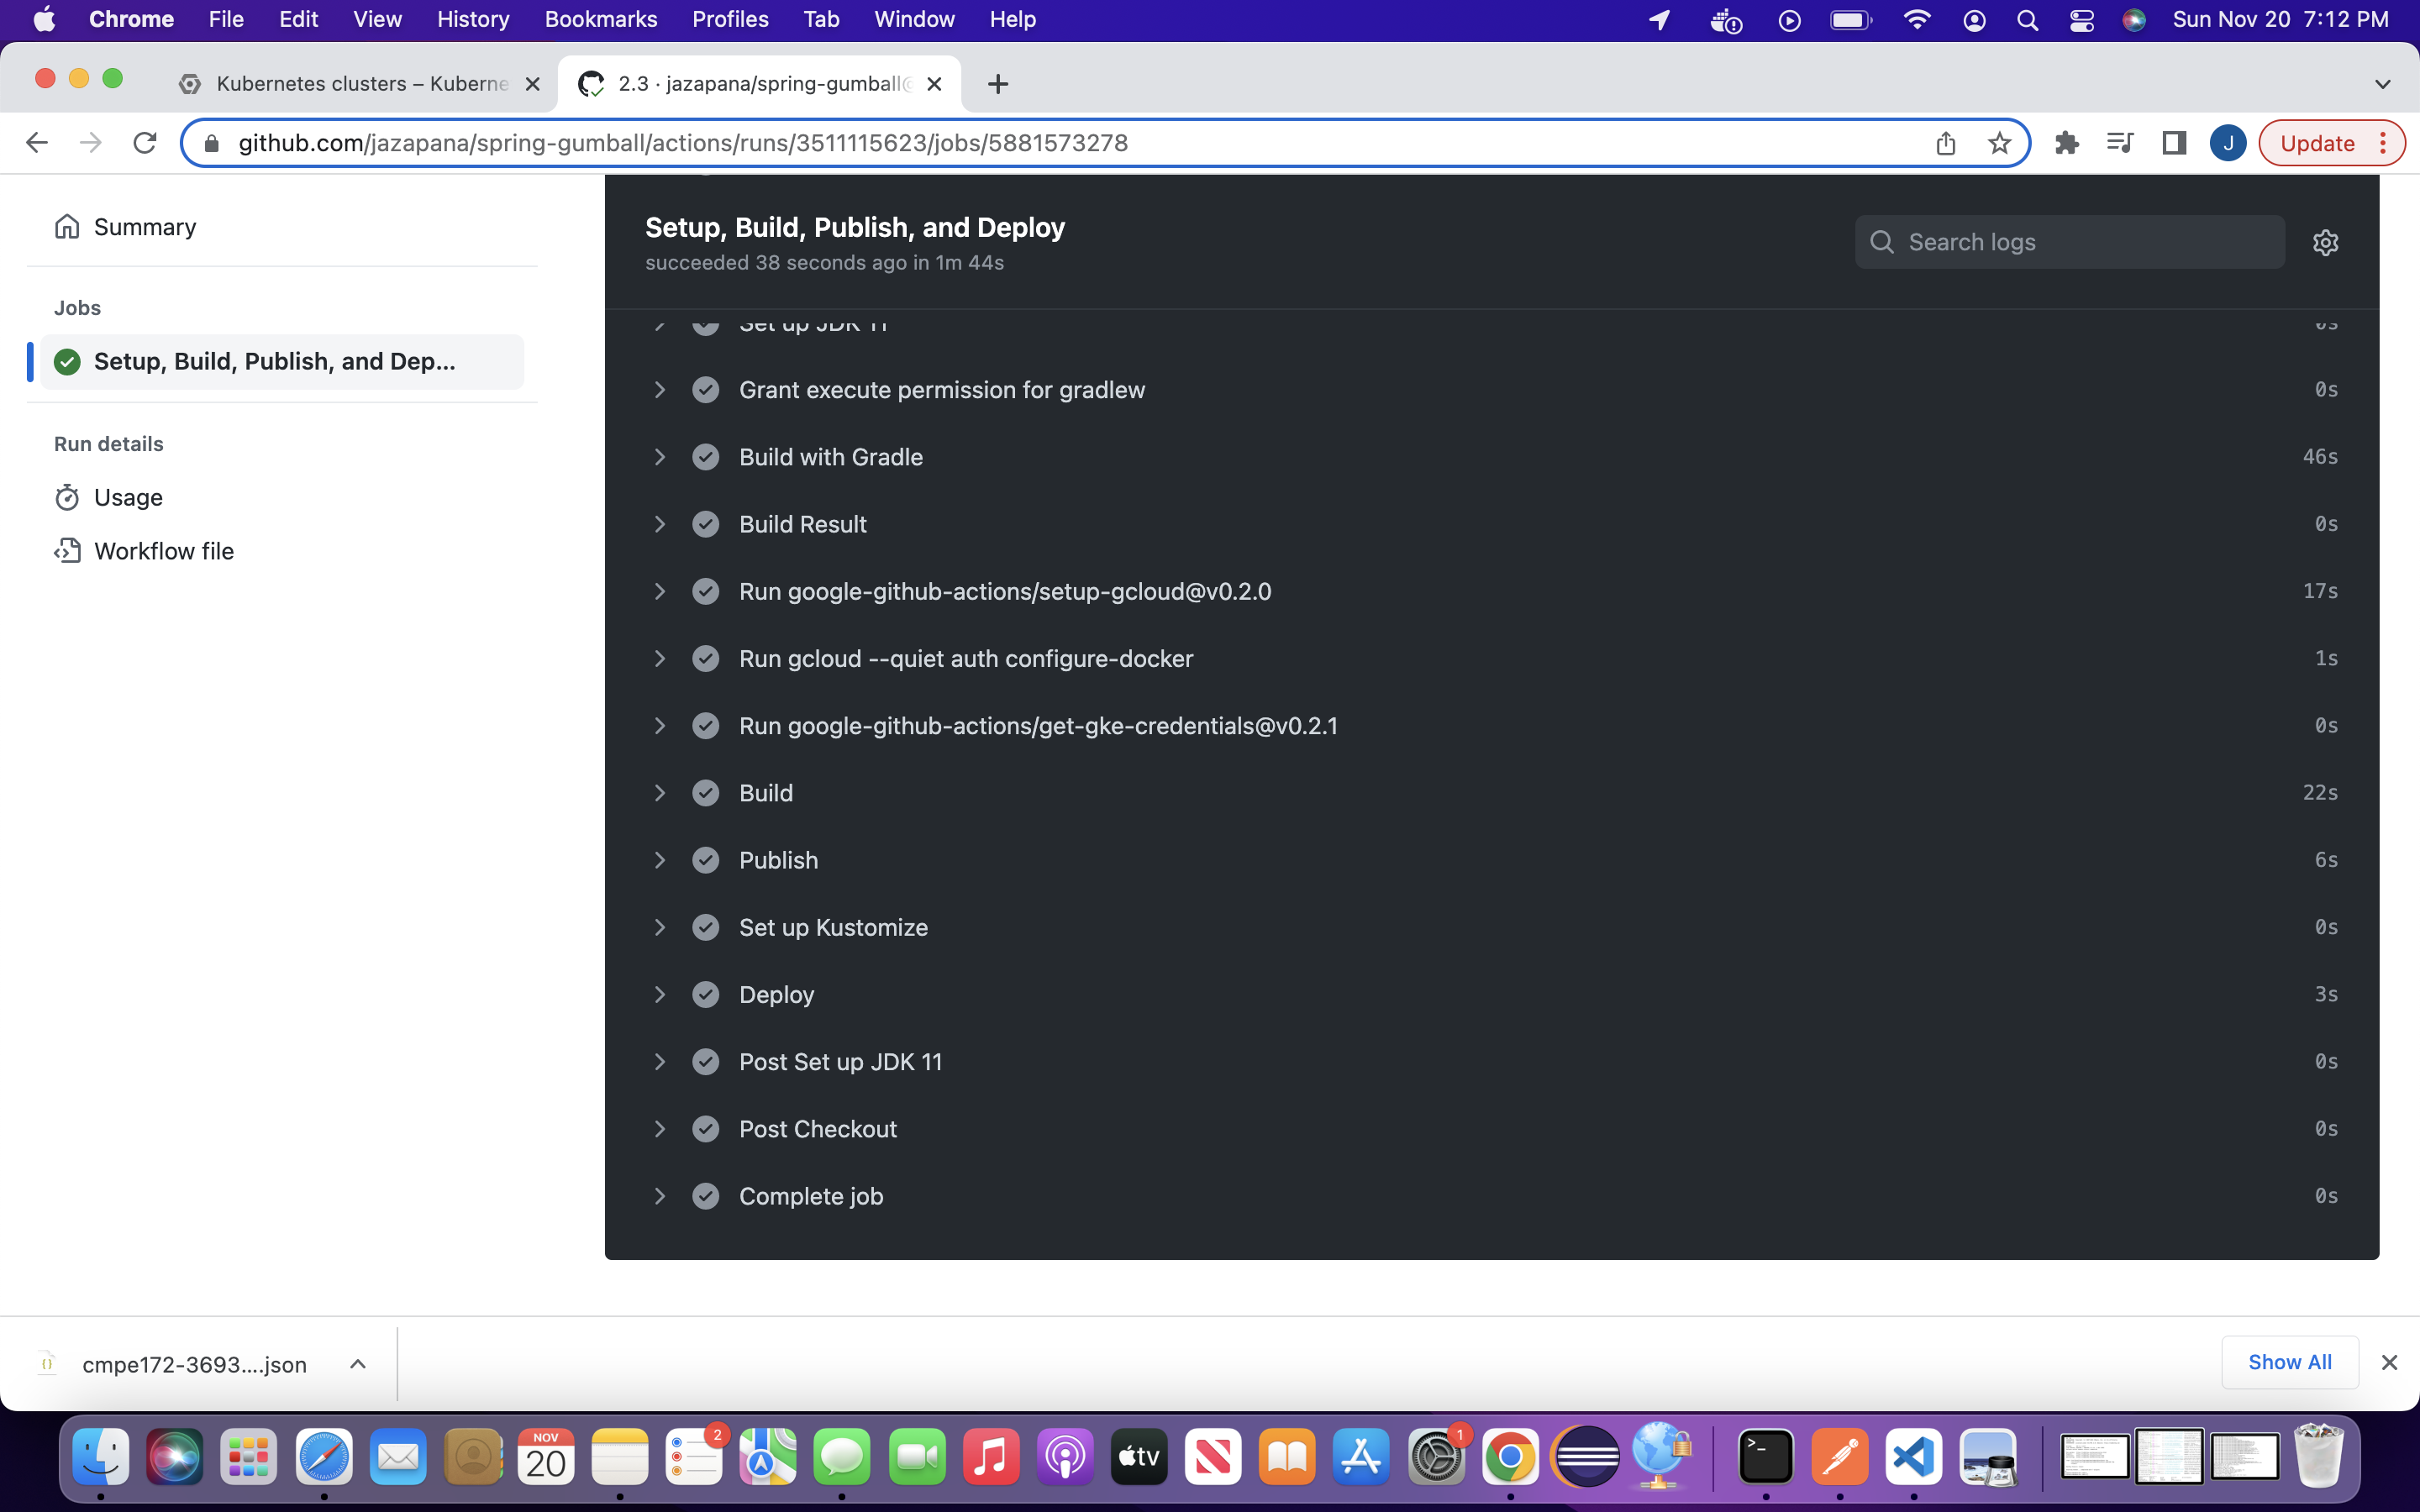Click the Update button in the toolbar
Viewport: 2420px width, 1512px height.
[x=2319, y=143]
